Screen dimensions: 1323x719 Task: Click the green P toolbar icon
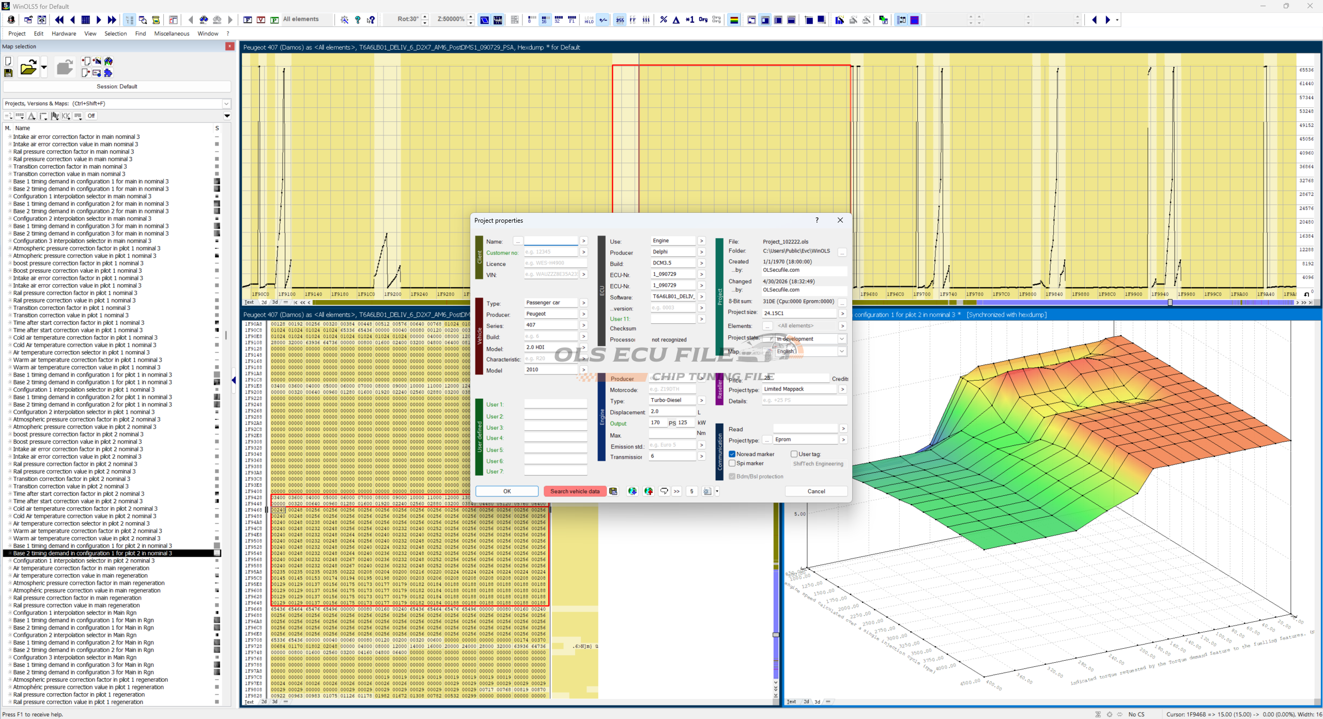[x=274, y=20]
